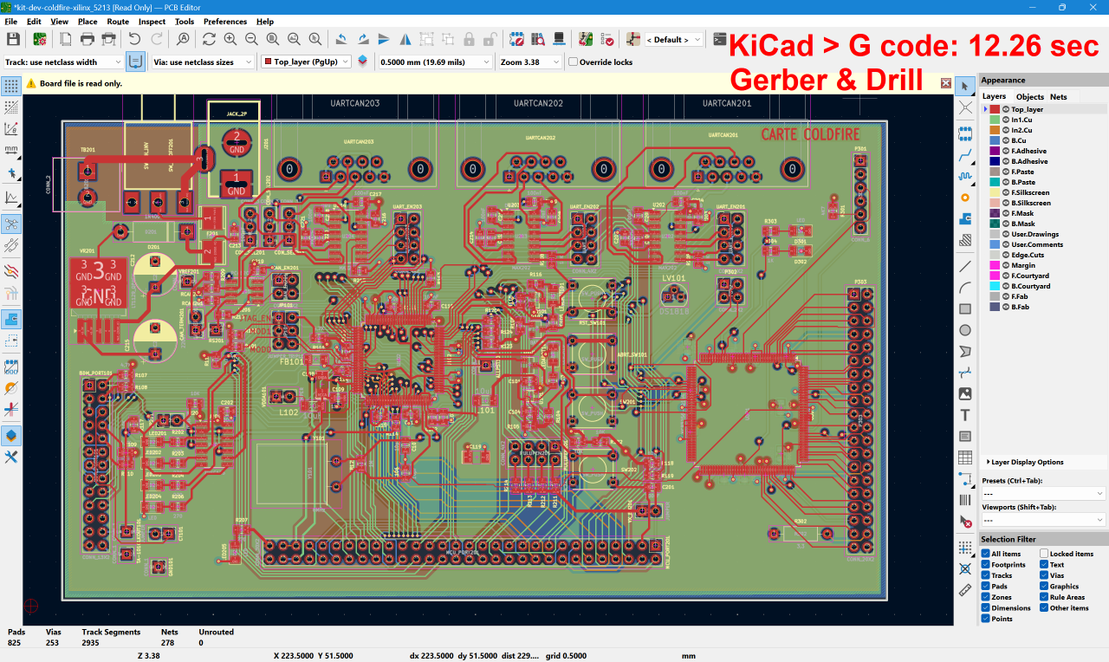Image resolution: width=1109 pixels, height=662 pixels.
Task: Select the Add filled zone tool
Action: [965, 219]
